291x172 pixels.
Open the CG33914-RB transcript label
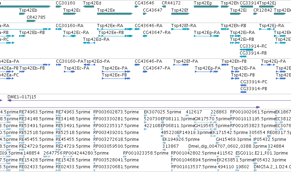pyautogui.click(x=253, y=53)
